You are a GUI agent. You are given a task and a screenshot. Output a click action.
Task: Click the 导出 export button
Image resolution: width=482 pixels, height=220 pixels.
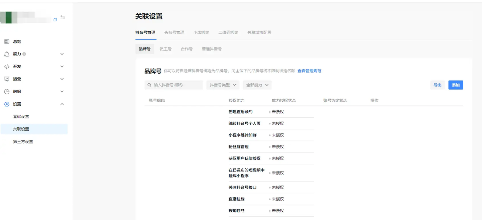click(437, 85)
